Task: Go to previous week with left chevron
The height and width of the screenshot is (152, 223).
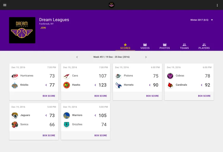Action: (77, 57)
